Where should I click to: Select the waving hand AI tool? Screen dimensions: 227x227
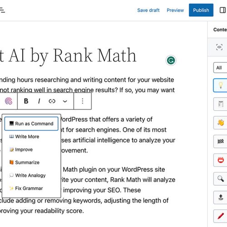[x=220, y=123]
